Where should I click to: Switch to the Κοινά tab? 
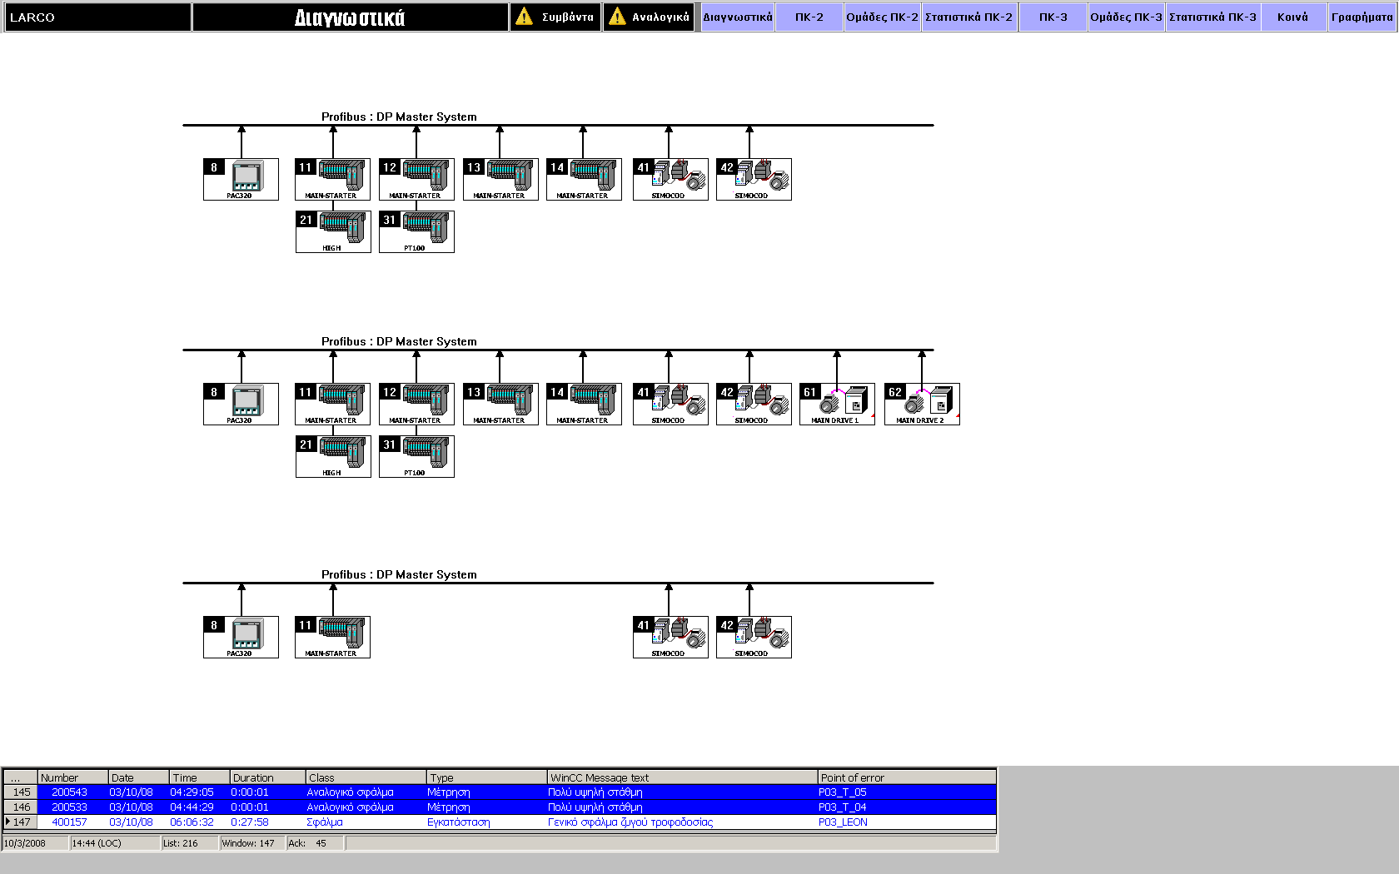point(1292,17)
